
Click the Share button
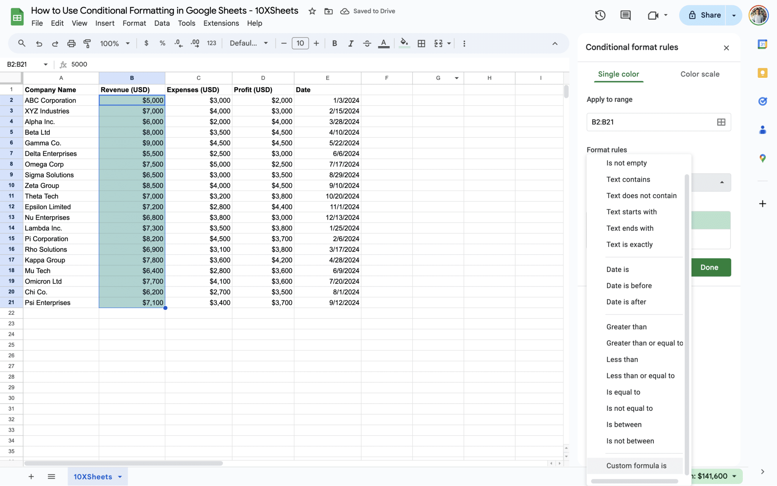point(703,15)
